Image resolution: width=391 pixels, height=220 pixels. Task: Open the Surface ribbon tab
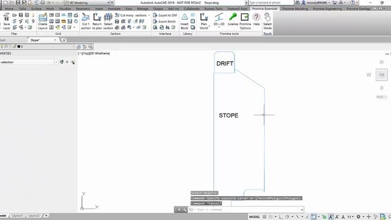(36, 9)
